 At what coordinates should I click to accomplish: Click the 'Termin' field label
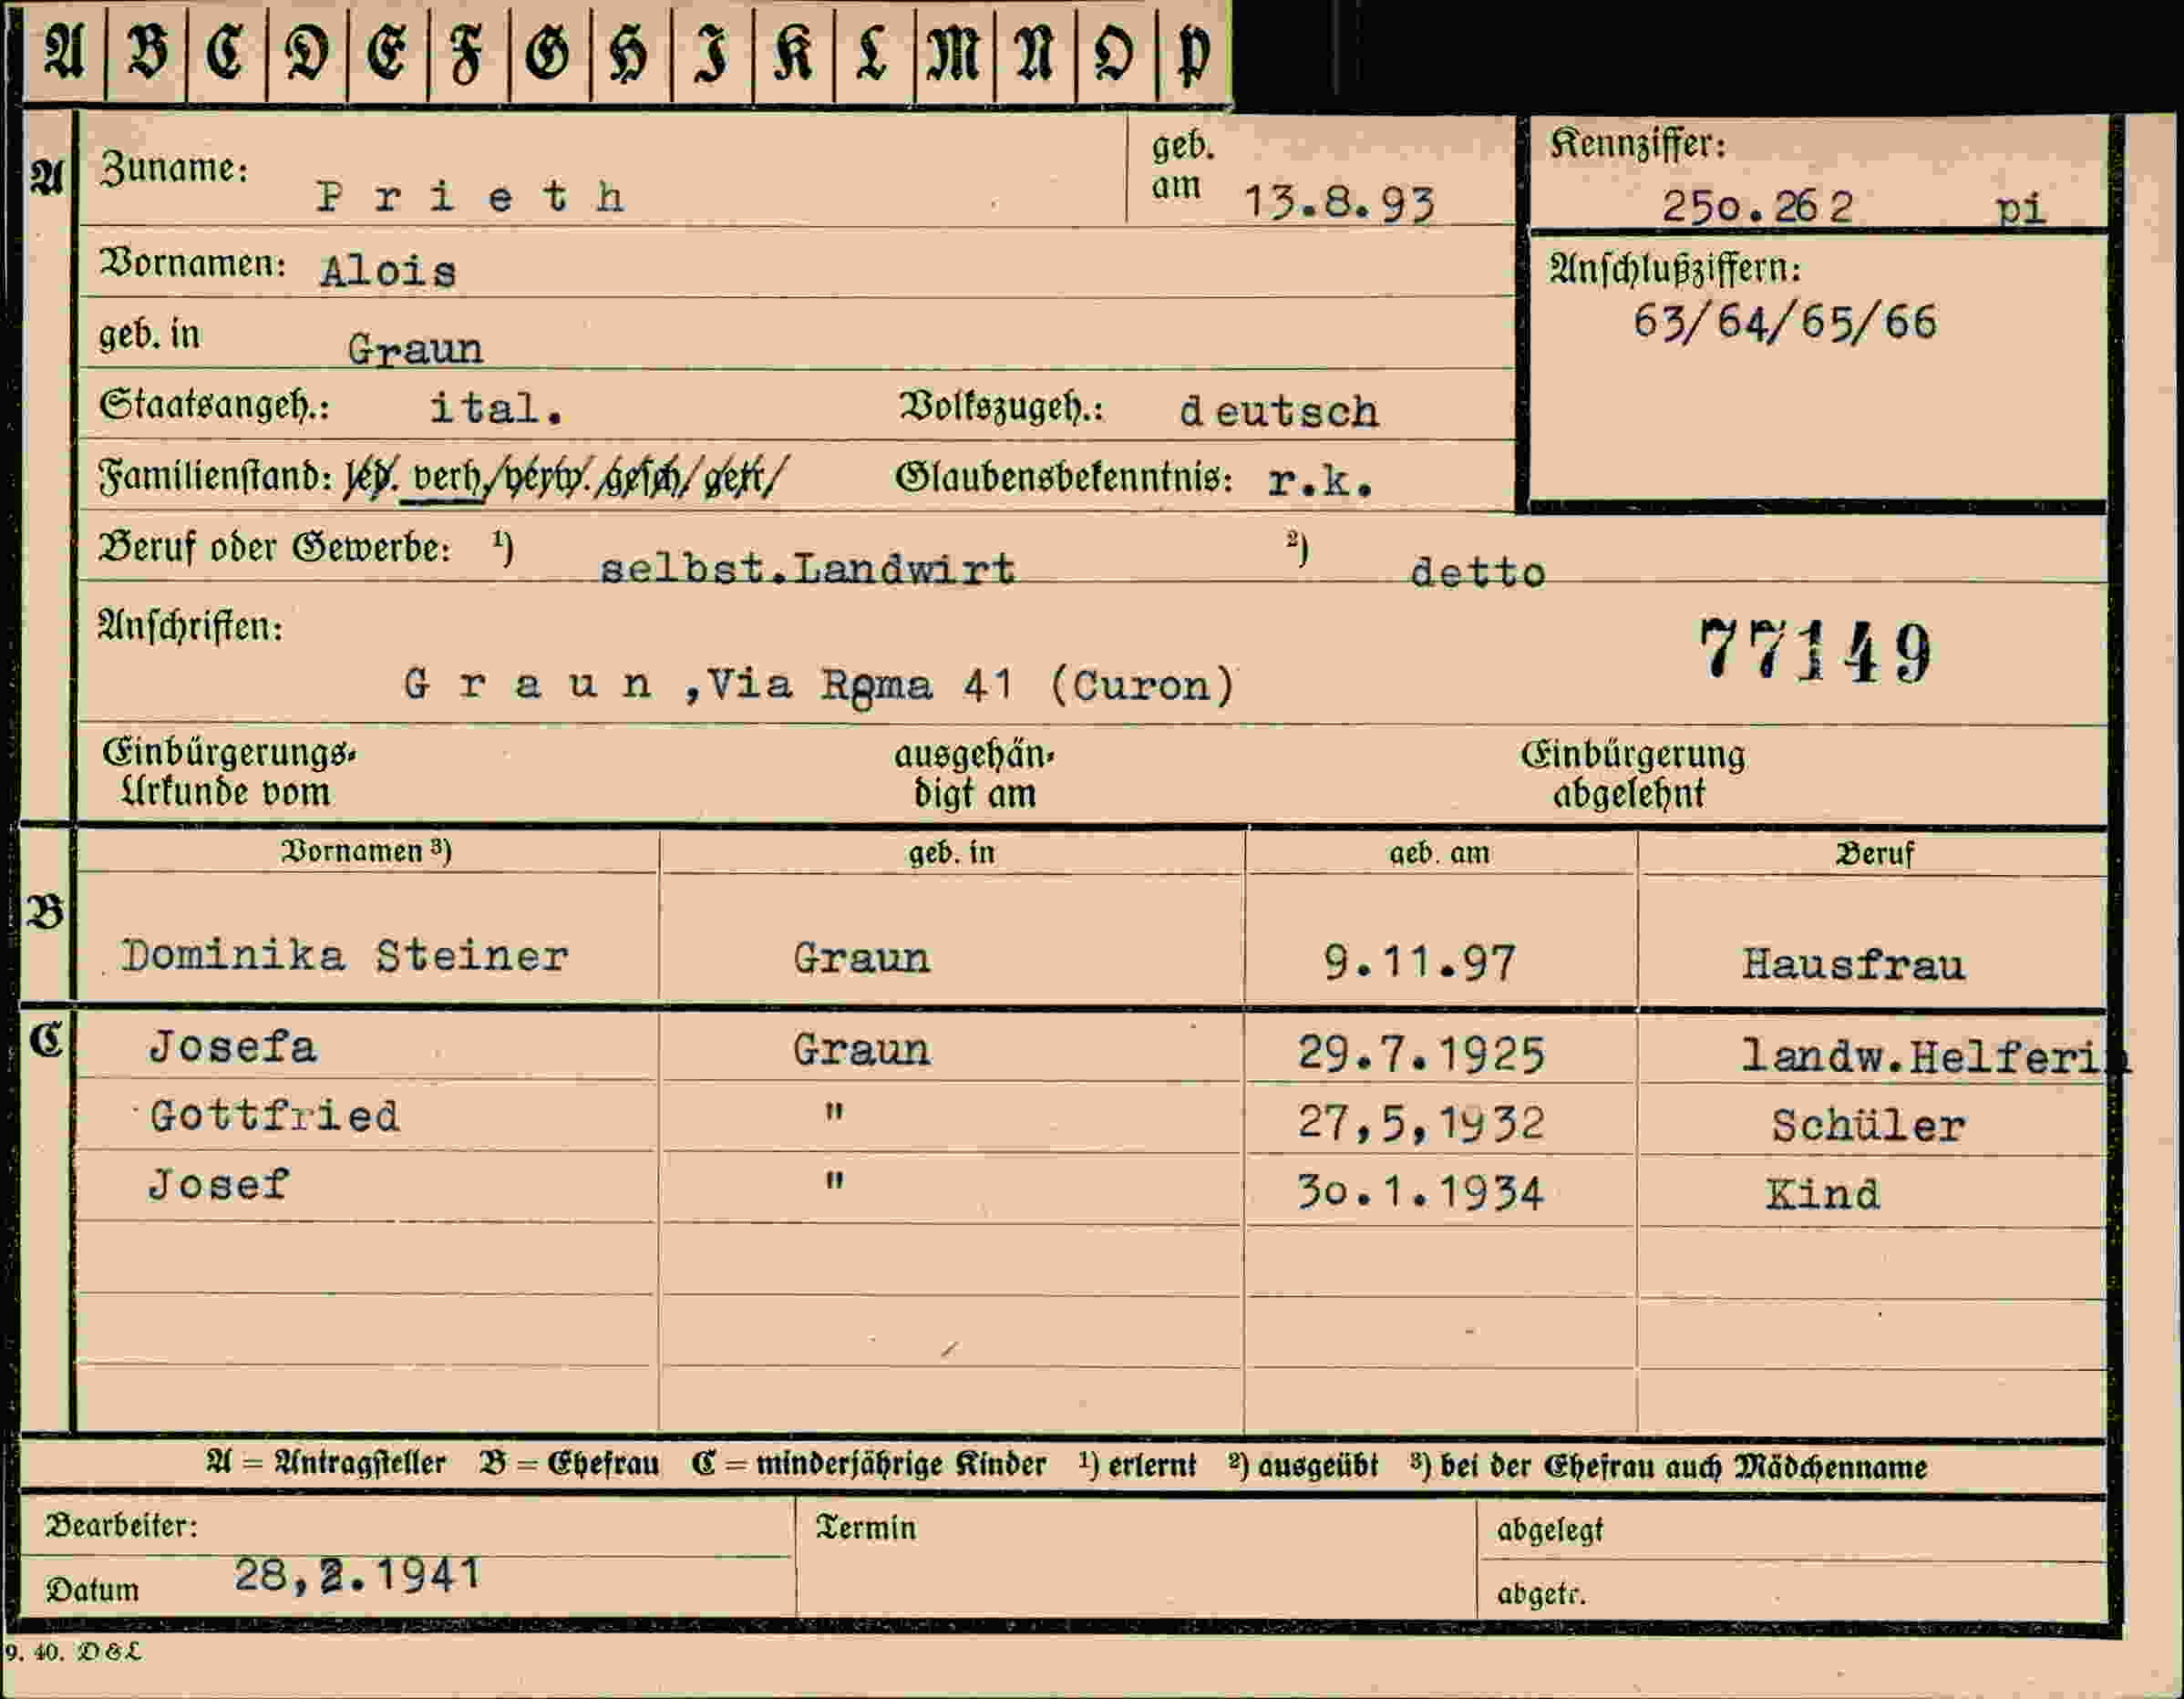click(866, 1528)
